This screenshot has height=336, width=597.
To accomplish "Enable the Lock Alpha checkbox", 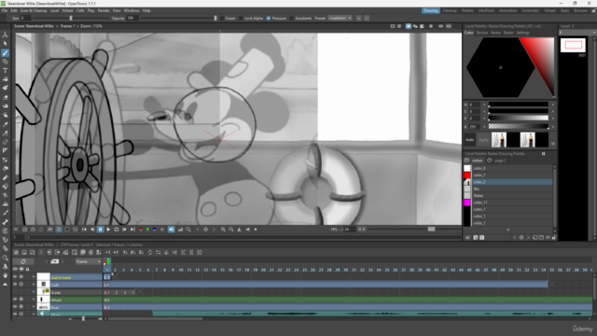I will pos(241,19).
